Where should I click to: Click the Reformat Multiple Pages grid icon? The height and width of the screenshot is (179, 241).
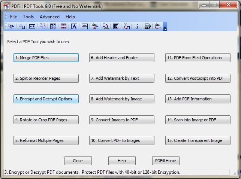pyautogui.click(x=53, y=27)
